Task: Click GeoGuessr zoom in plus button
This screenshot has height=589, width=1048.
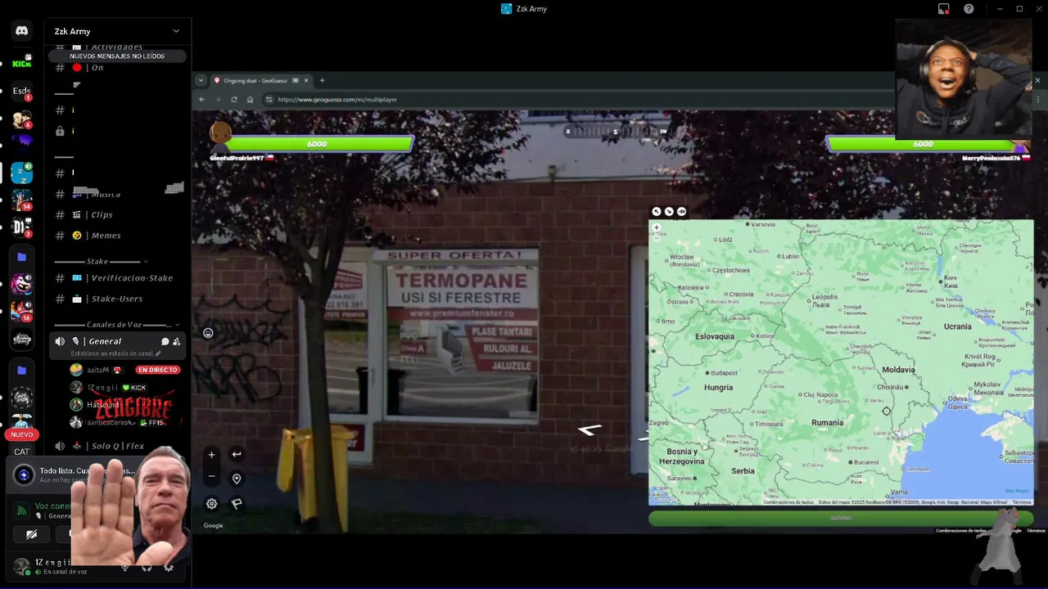Action: click(x=211, y=455)
